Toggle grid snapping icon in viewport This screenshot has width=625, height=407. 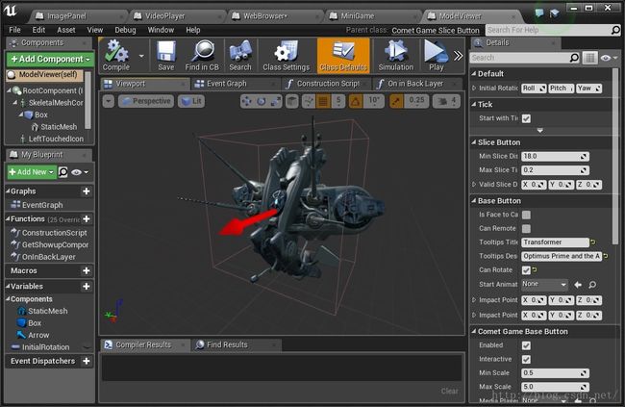[323, 101]
